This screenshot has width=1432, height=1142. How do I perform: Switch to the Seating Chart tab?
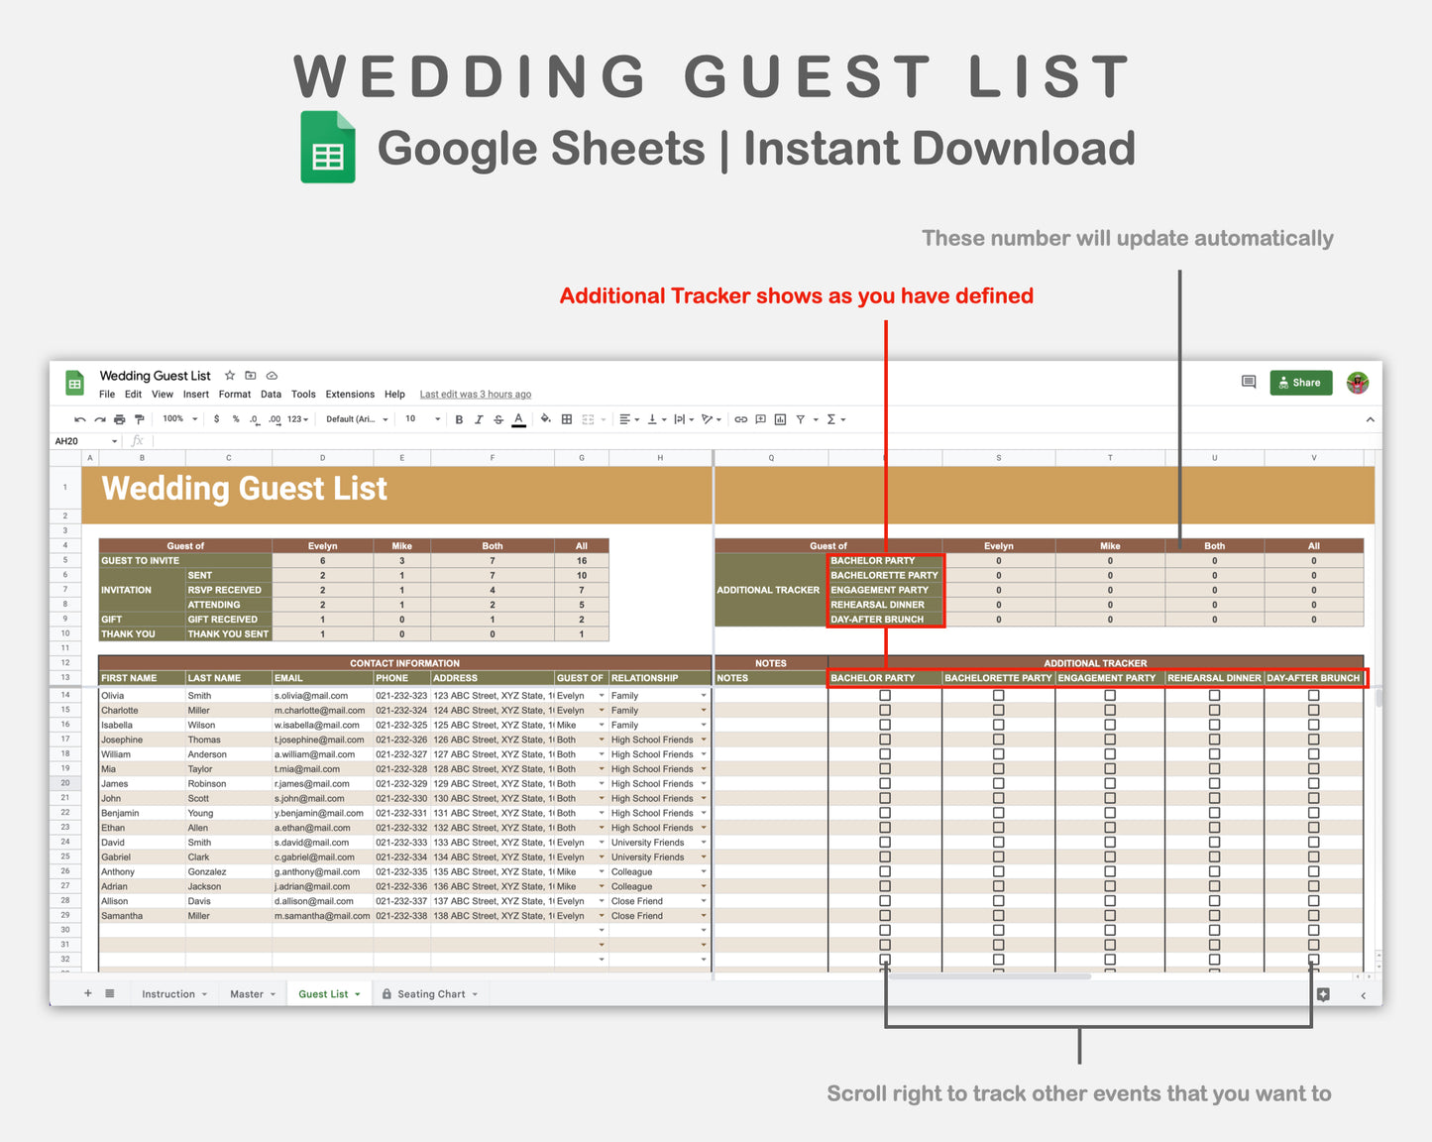[430, 993]
